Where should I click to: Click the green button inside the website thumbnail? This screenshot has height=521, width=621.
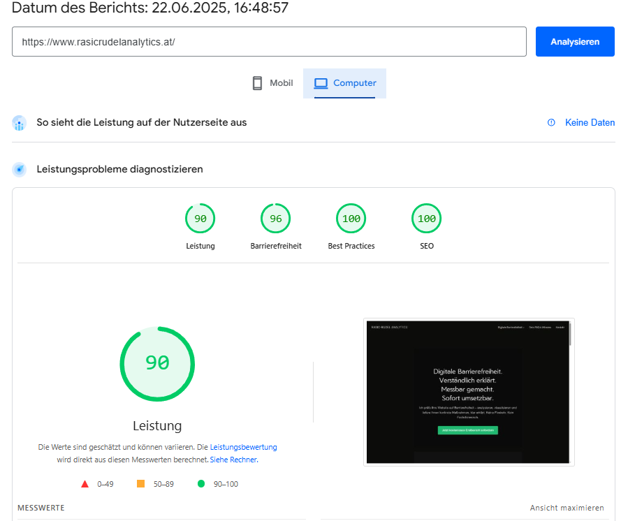pyautogui.click(x=468, y=430)
